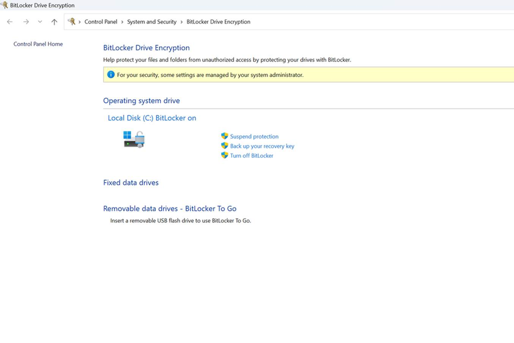Click the Back navigation arrow
This screenshot has height=343, width=514.
pos(10,22)
